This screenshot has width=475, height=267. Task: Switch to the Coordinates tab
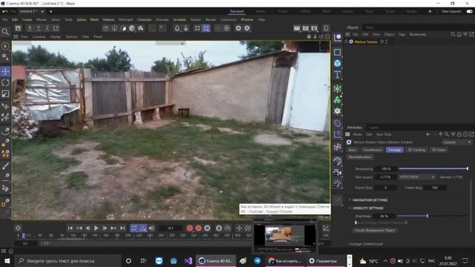click(x=373, y=150)
